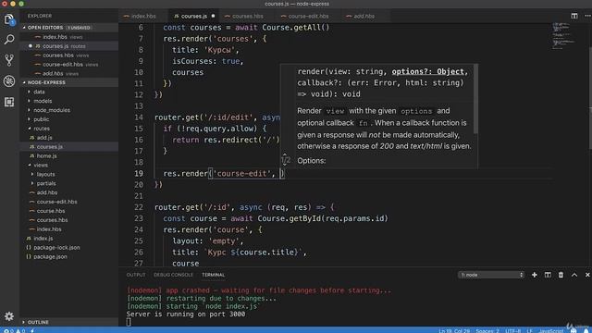
Task: Open add.hbs in Open Editors list
Action: point(68,73)
